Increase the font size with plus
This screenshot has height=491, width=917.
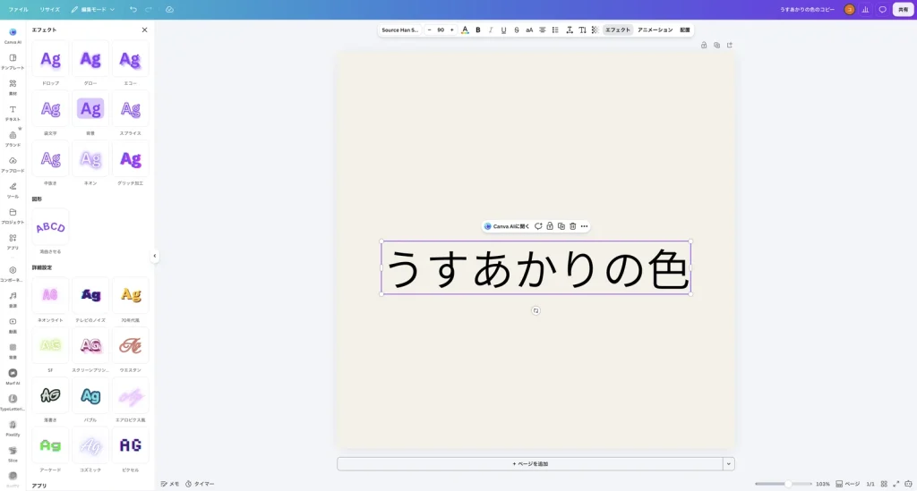tap(451, 30)
